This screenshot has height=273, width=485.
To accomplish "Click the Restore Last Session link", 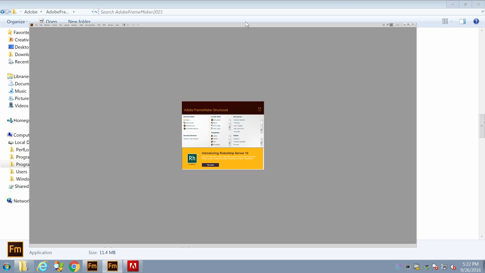I will click(191, 139).
